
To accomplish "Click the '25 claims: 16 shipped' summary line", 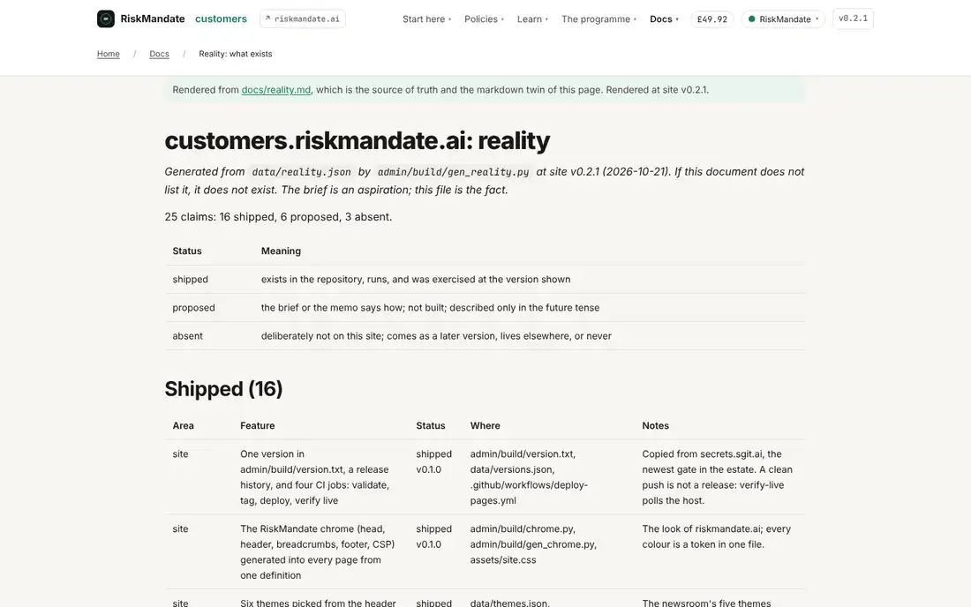I will pos(279,216).
